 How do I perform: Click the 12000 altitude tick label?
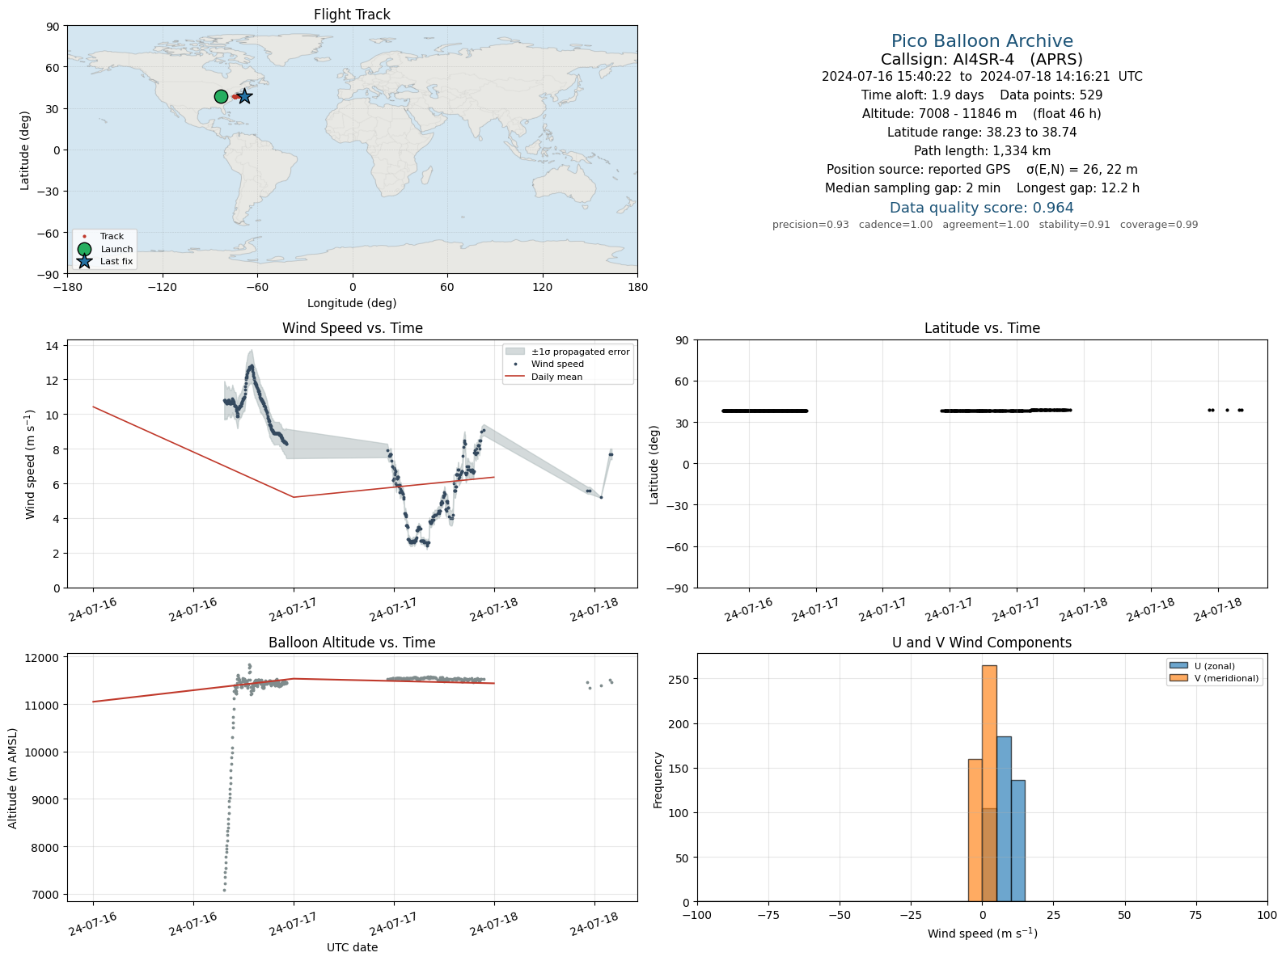tap(43, 658)
